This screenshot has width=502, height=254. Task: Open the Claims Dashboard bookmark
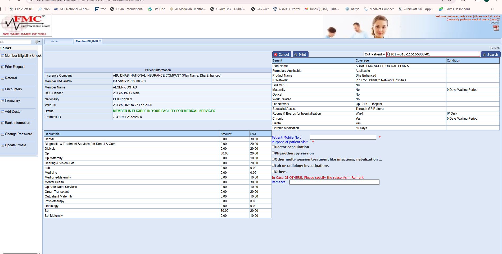454,9
